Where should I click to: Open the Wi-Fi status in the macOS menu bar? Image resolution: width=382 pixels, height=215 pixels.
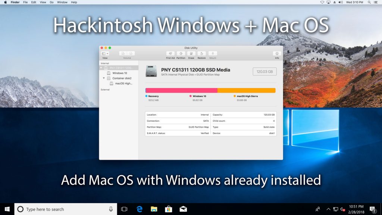coord(322,2)
